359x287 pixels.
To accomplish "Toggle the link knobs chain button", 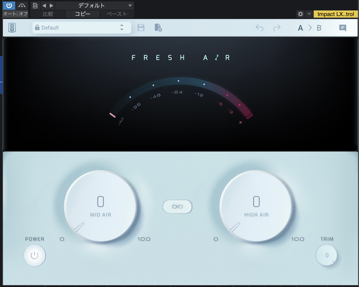I will [177, 207].
